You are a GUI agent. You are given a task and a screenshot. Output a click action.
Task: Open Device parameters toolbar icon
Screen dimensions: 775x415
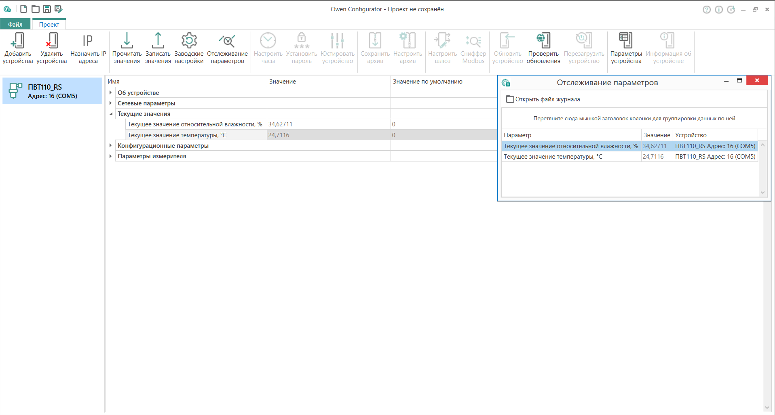point(626,41)
